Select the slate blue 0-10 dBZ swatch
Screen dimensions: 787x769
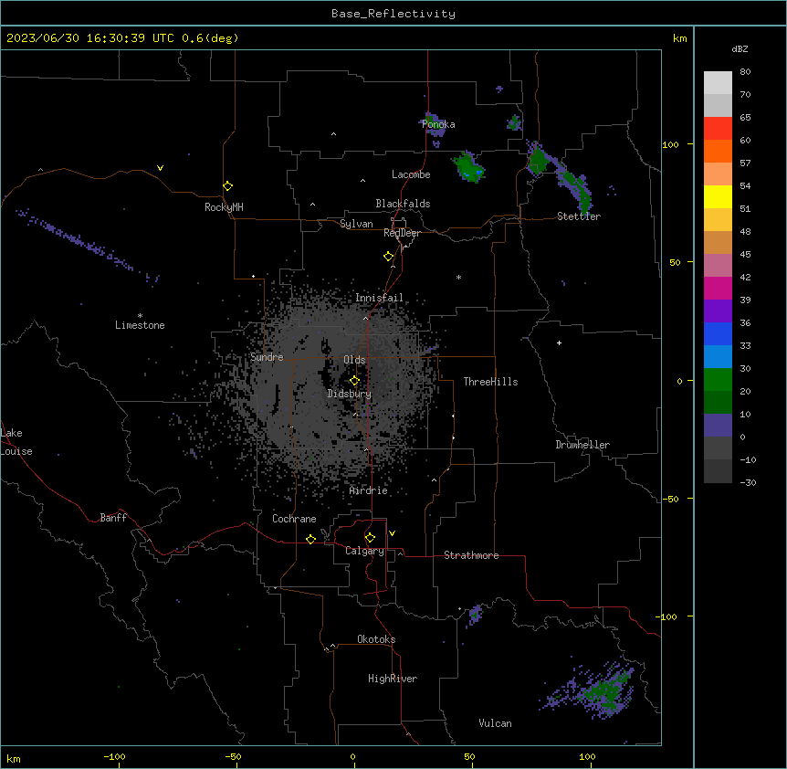coord(718,426)
